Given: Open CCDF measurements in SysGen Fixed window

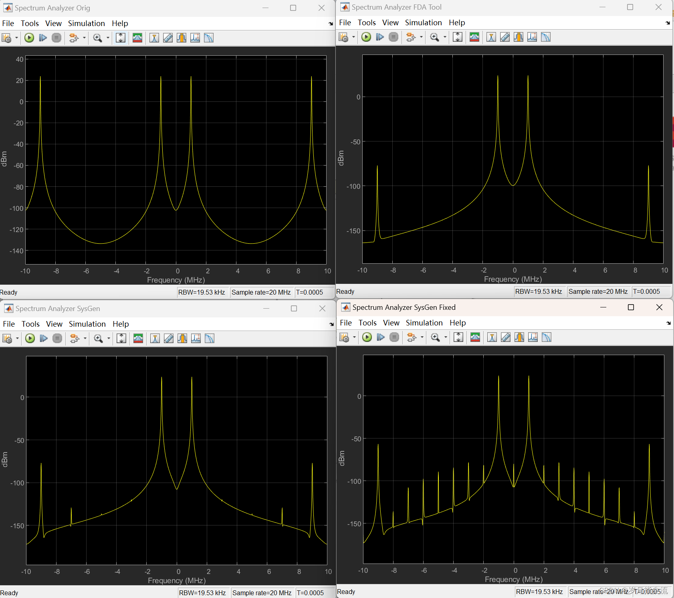Looking at the screenshot, I should [x=547, y=337].
